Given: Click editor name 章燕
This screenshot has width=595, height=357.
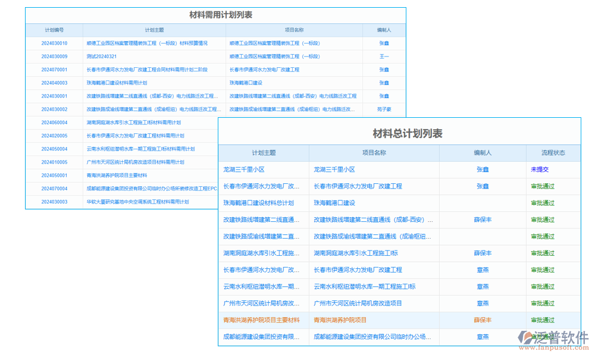Looking at the screenshot, I should [482, 270].
